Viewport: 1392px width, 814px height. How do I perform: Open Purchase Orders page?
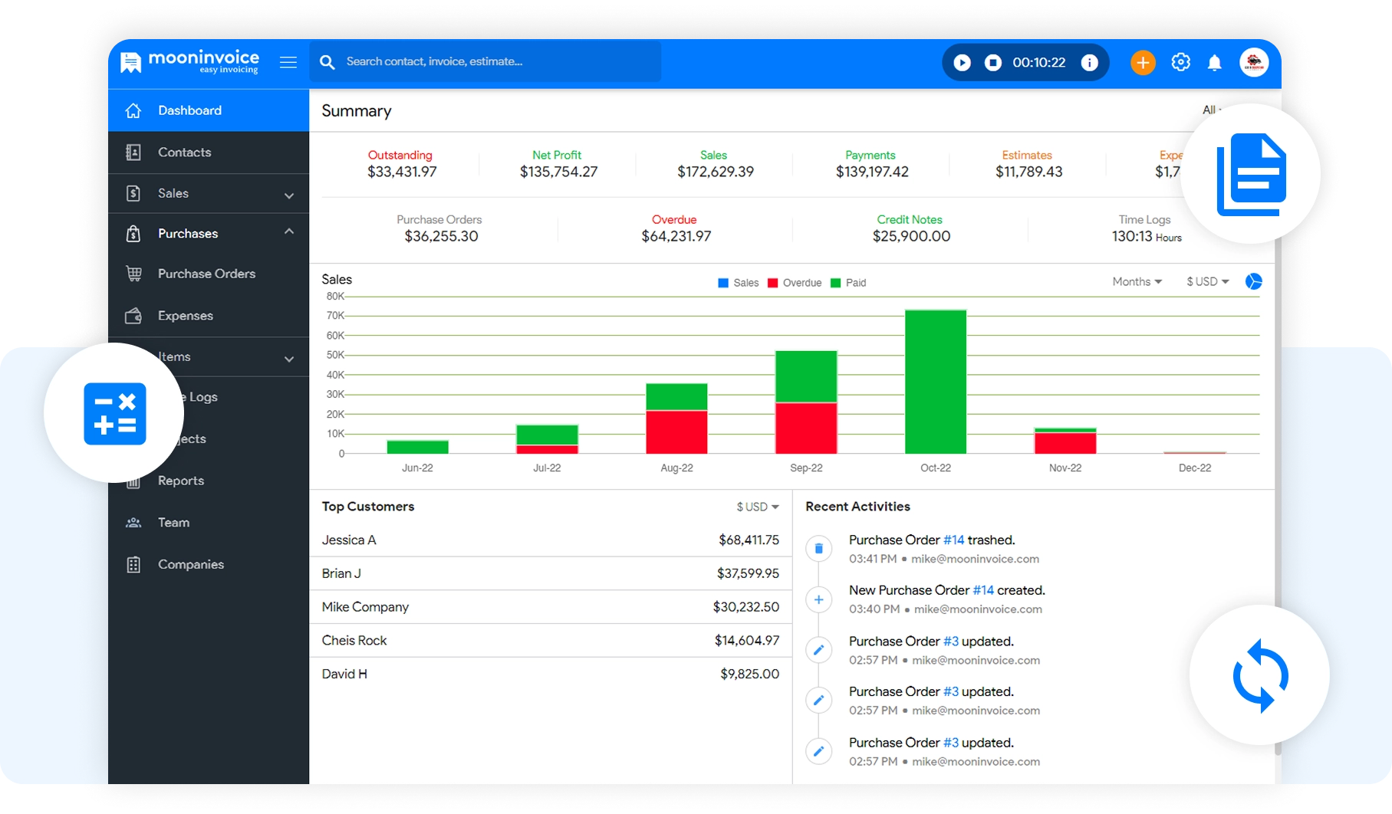click(206, 274)
